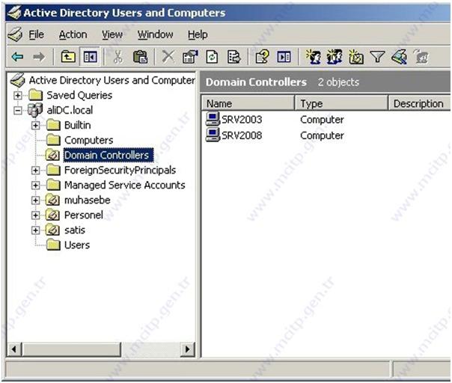This screenshot has width=452, height=383.
Task: Click the Forward arrow toolbar icon
Action: (39, 57)
